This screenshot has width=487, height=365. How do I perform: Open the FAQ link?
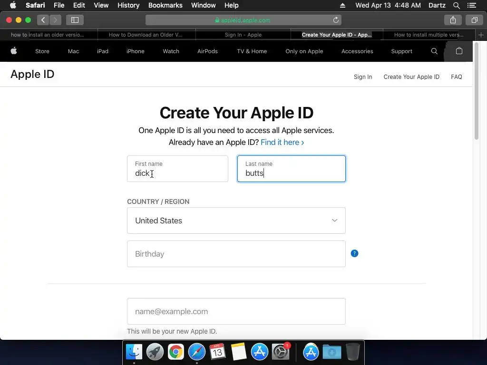(456, 77)
